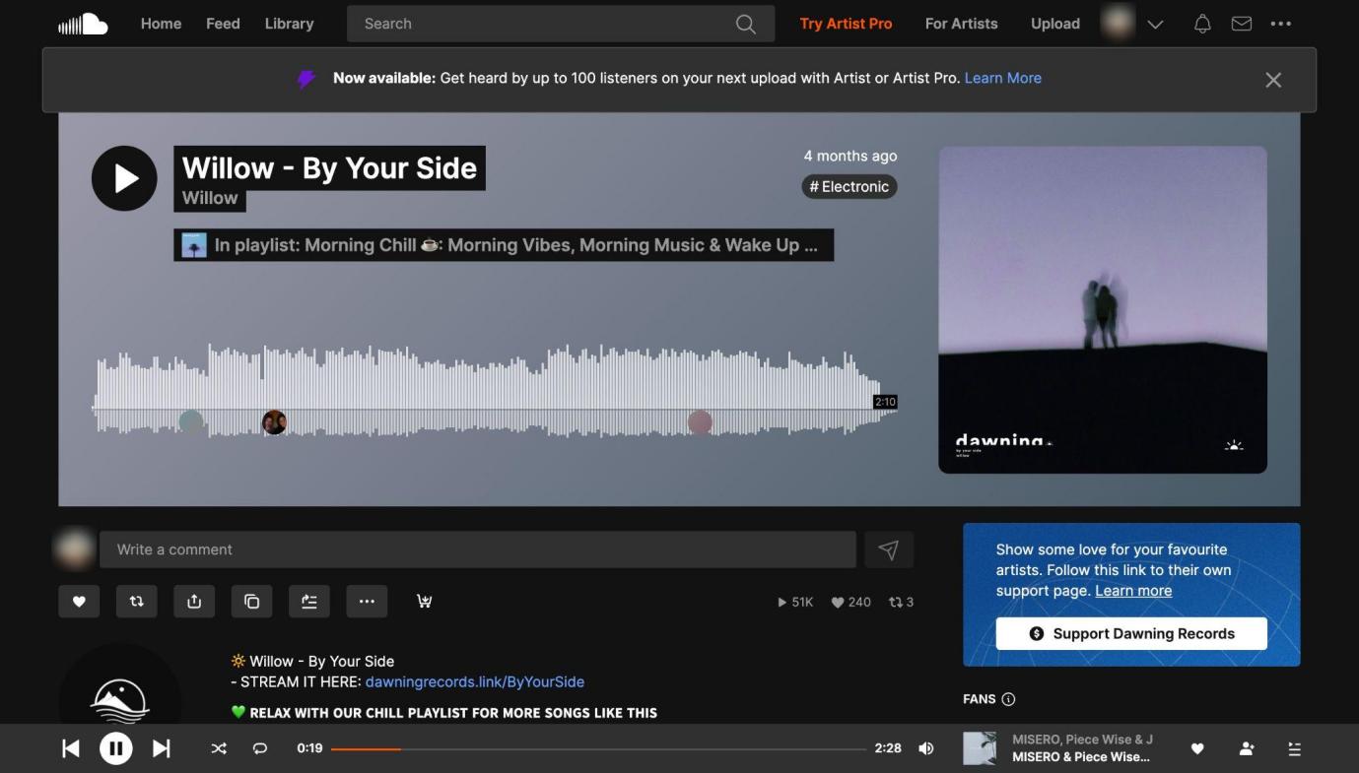Open the dawning album artwork
Image resolution: width=1359 pixels, height=773 pixels.
(x=1103, y=310)
